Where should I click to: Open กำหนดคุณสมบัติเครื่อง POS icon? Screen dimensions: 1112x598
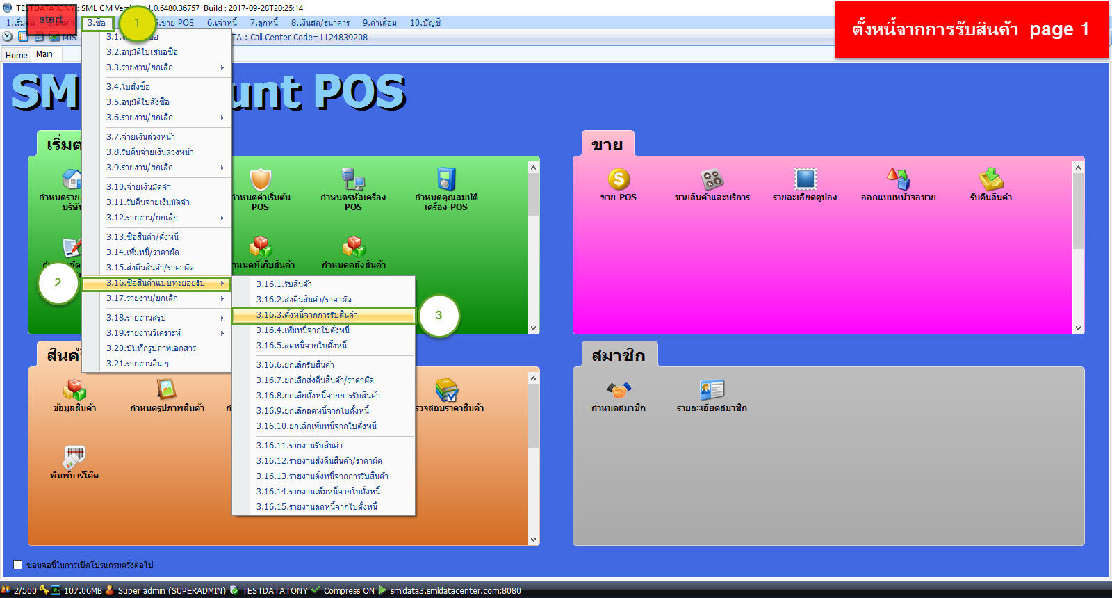click(446, 179)
